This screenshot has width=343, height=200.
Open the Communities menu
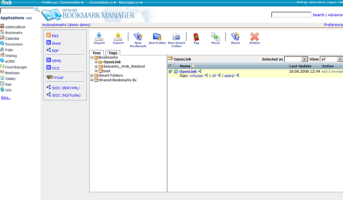tap(72, 3)
